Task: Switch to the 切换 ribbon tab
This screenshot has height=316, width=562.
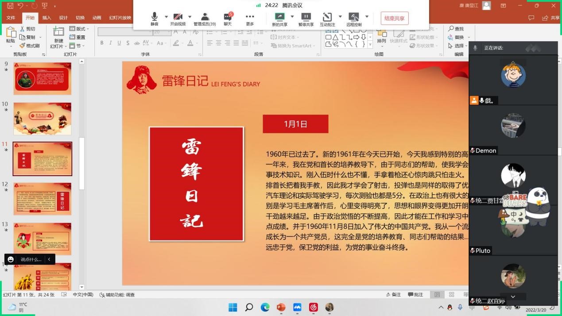Action: tap(80, 18)
